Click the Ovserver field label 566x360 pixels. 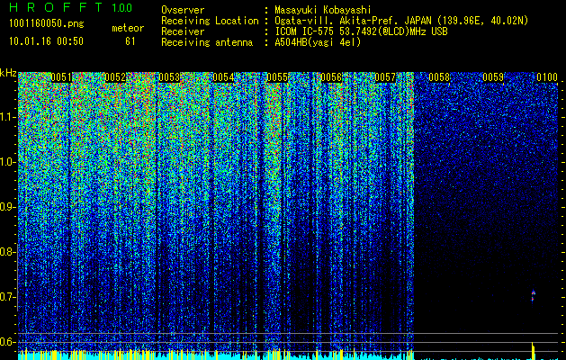point(183,10)
